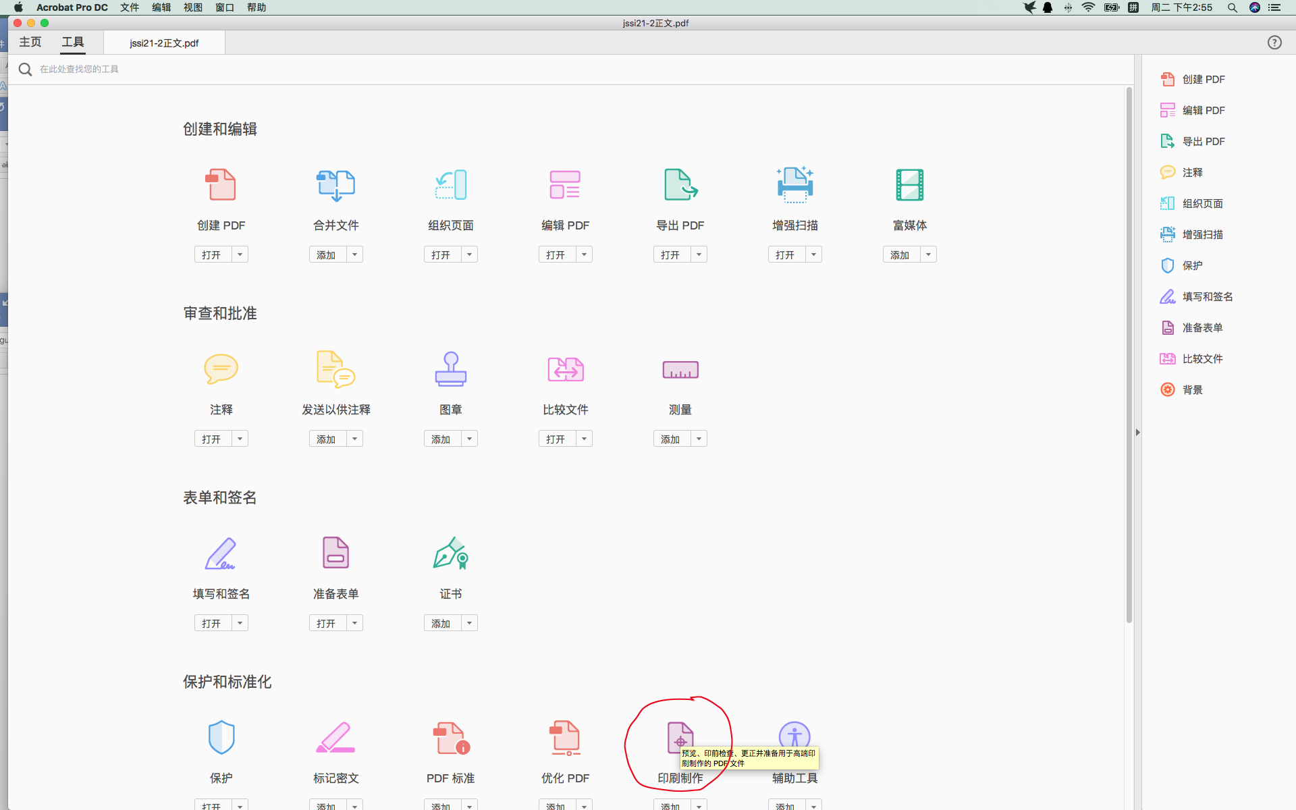Click the vertical scrollbar of the tools list

pos(1129,354)
